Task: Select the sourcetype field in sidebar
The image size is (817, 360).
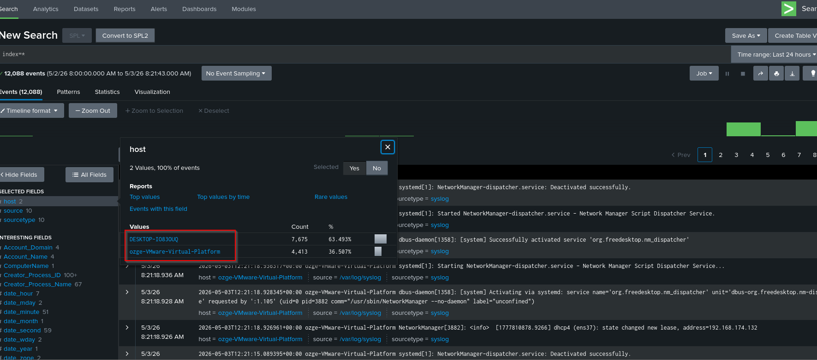Action: tap(19, 220)
